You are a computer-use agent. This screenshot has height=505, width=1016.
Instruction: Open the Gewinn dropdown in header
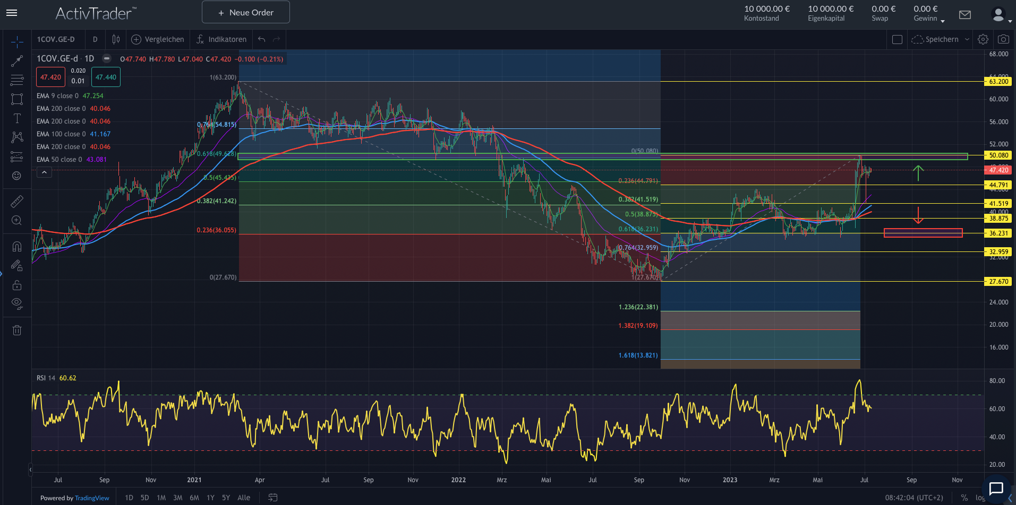click(x=943, y=21)
